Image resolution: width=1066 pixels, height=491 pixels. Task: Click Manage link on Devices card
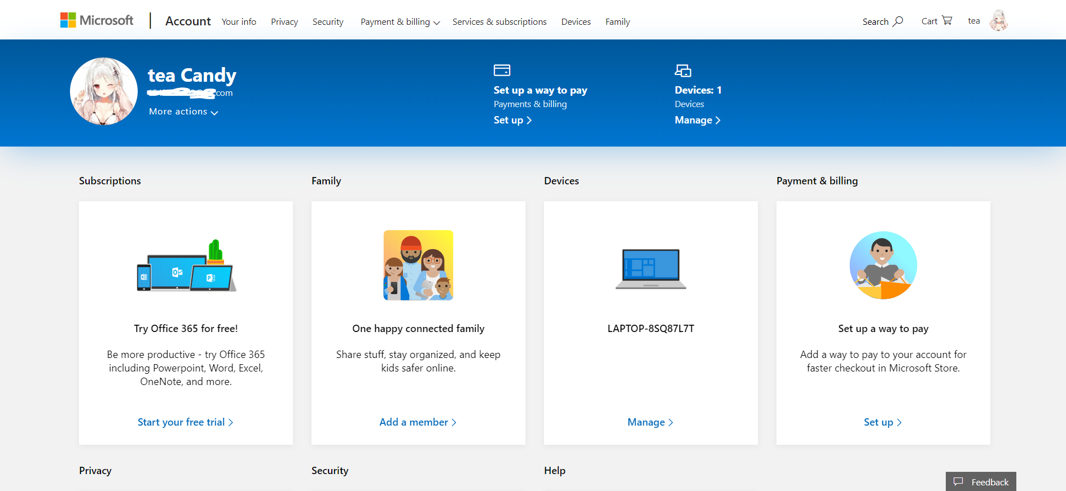pyautogui.click(x=651, y=422)
